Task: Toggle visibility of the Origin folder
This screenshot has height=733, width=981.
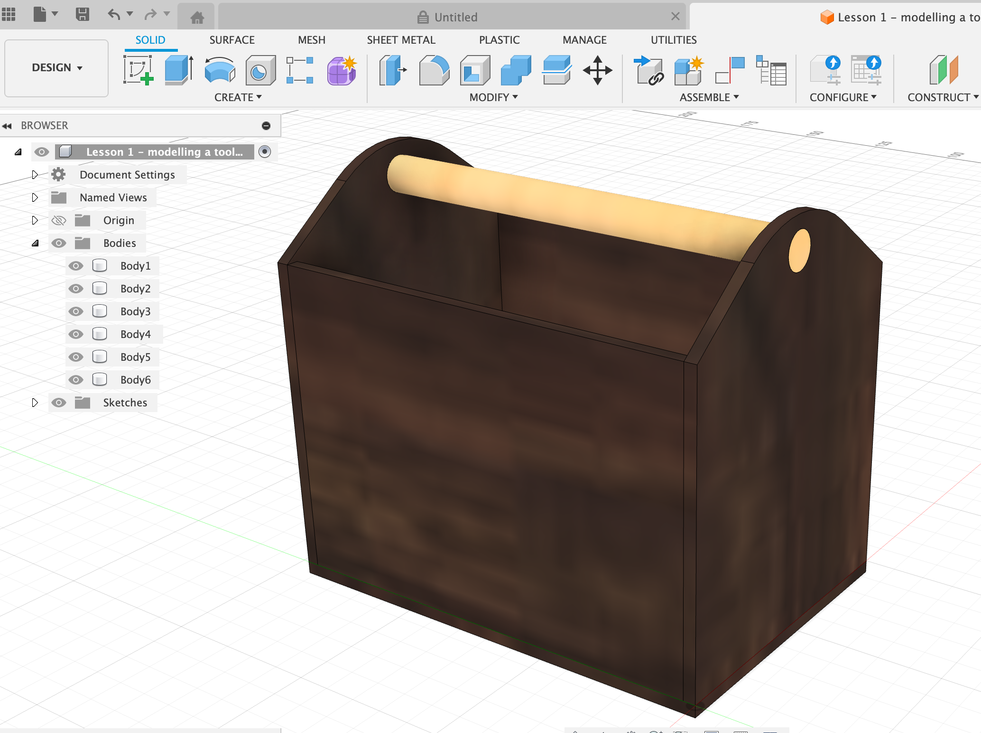Action: tap(59, 220)
